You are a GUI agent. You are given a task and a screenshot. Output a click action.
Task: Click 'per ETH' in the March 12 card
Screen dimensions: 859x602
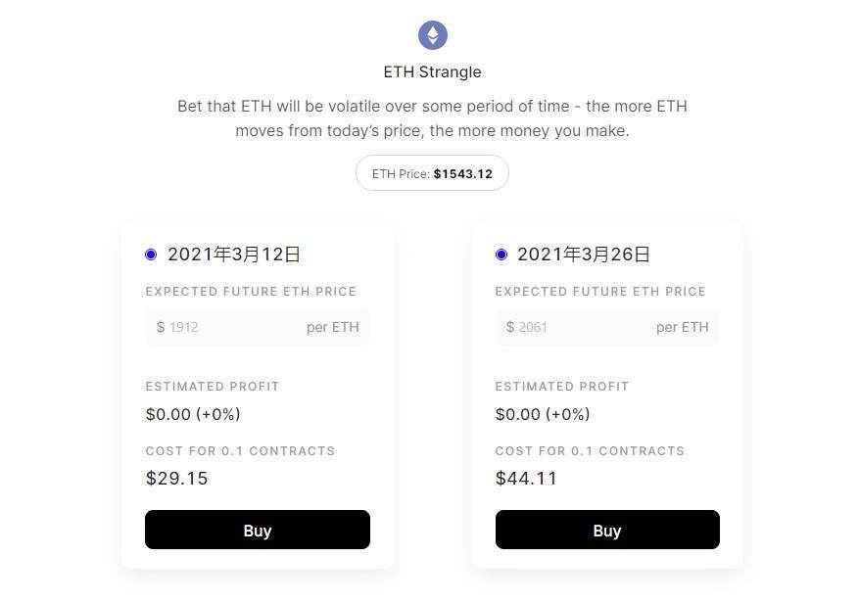333,327
